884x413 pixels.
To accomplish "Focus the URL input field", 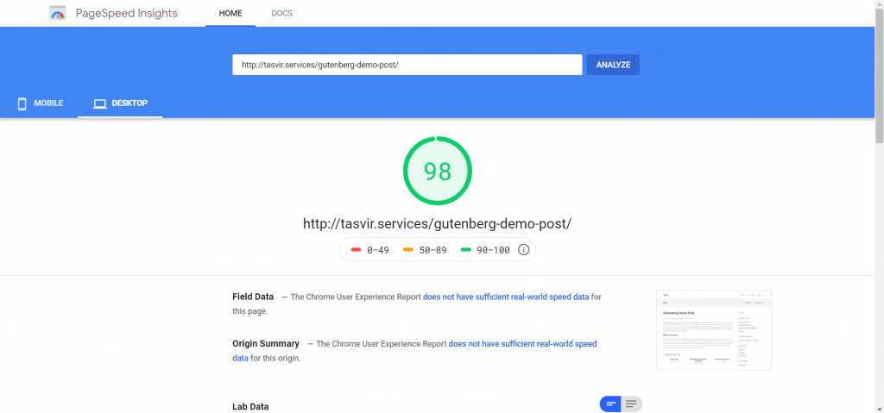I will 407,65.
